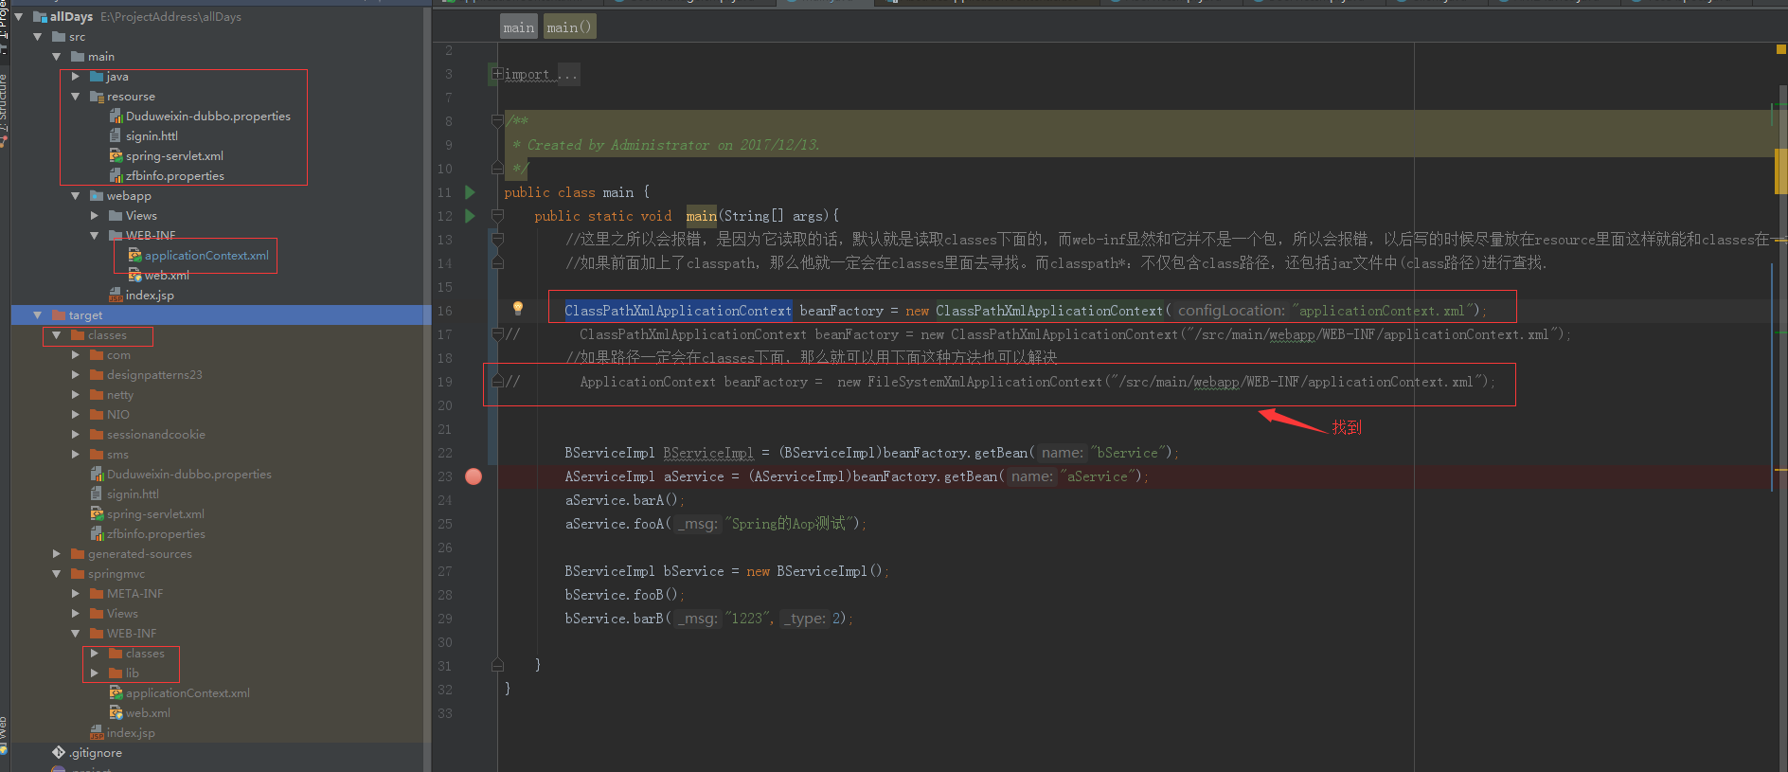Viewport: 1788px width, 772px height.
Task: Expand the generated-sources folder
Action: click(56, 553)
